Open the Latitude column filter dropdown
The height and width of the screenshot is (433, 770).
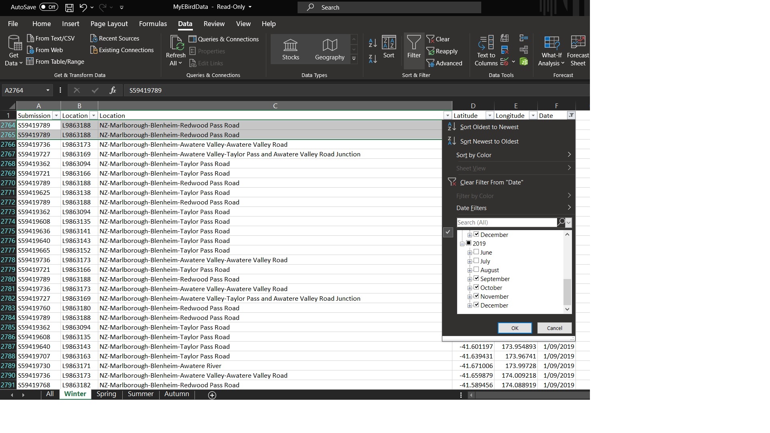click(x=489, y=115)
